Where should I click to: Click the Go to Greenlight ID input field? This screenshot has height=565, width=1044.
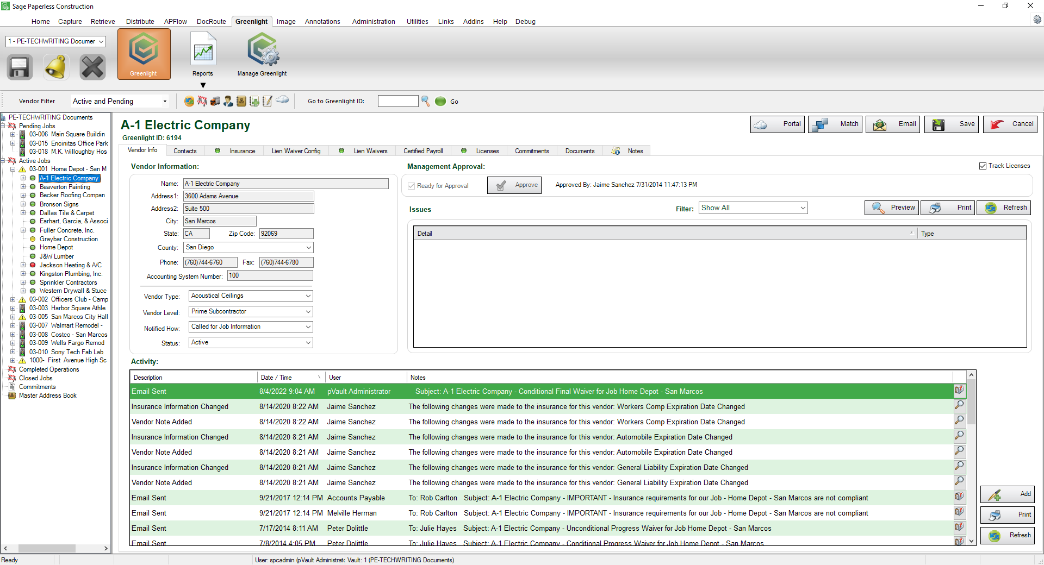point(398,101)
